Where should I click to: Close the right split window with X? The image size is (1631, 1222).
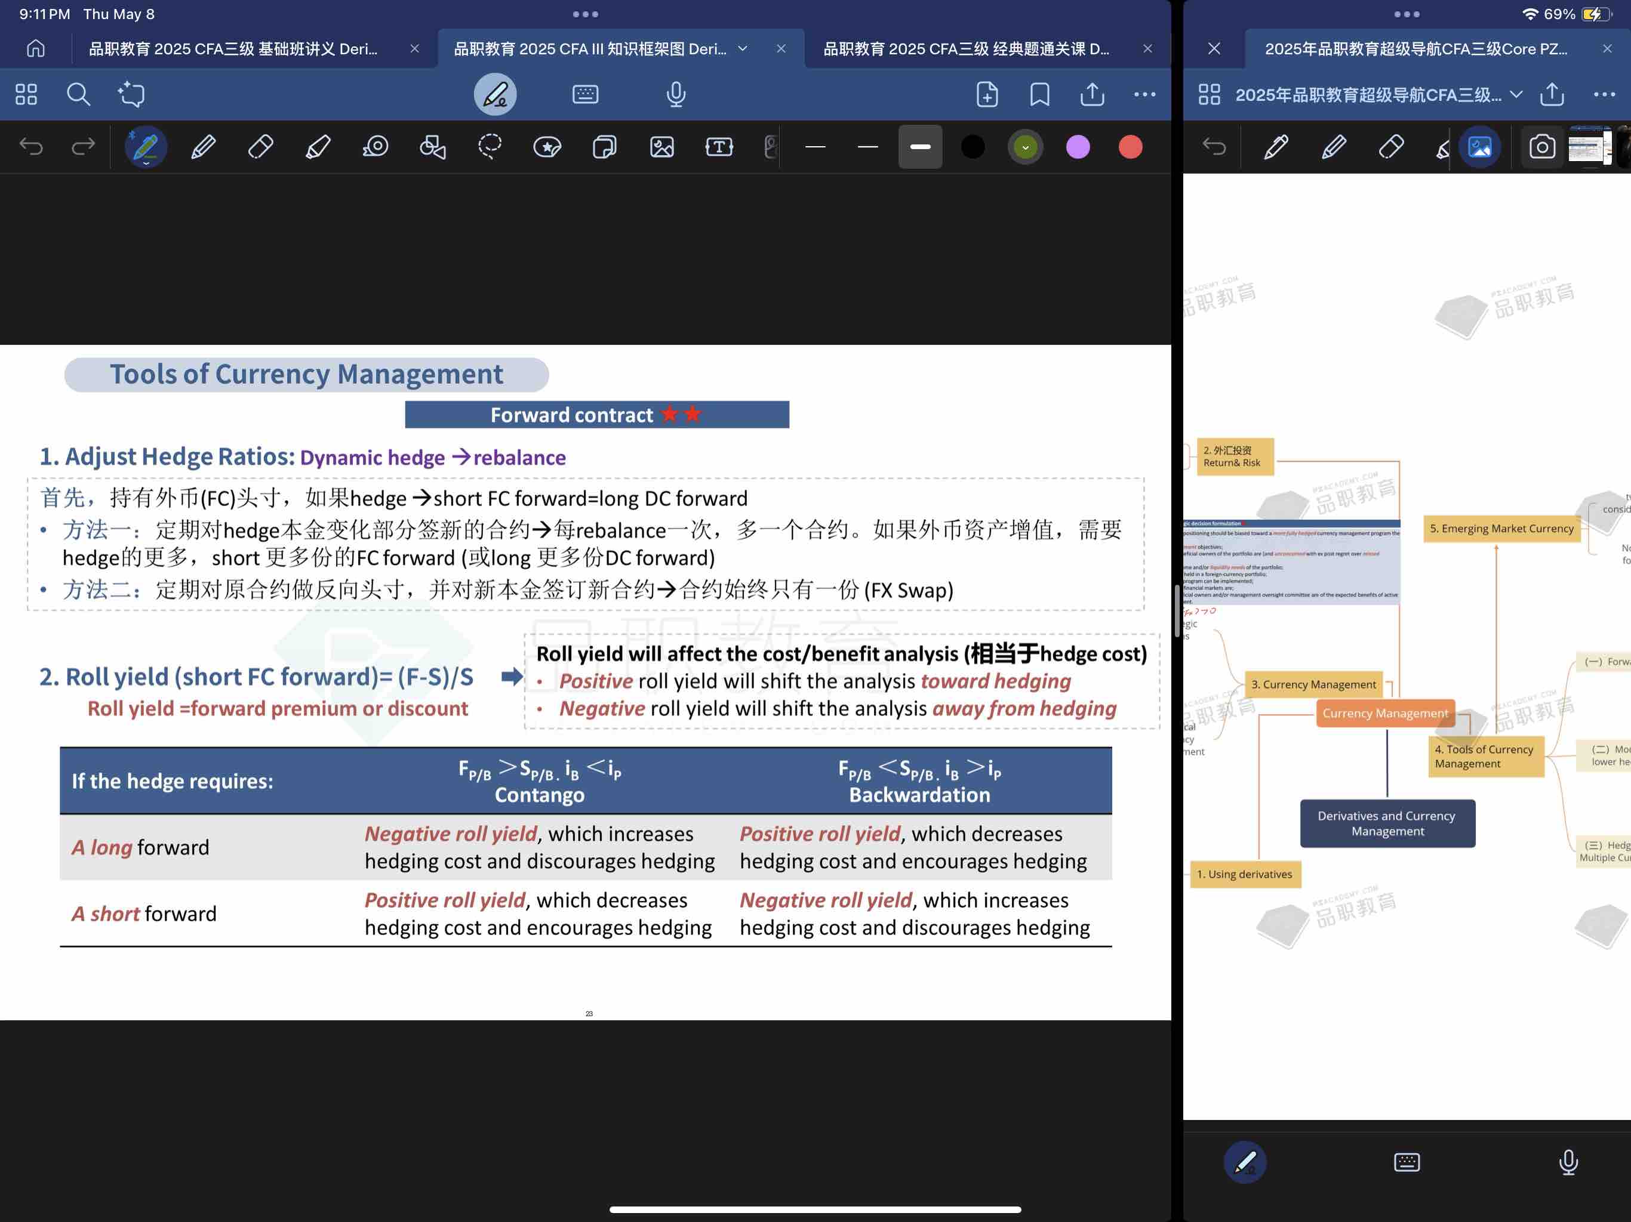(1214, 49)
